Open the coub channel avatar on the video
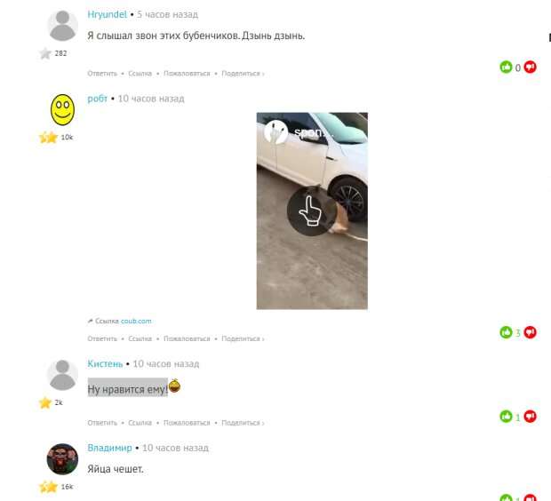The image size is (551, 501). point(275,132)
